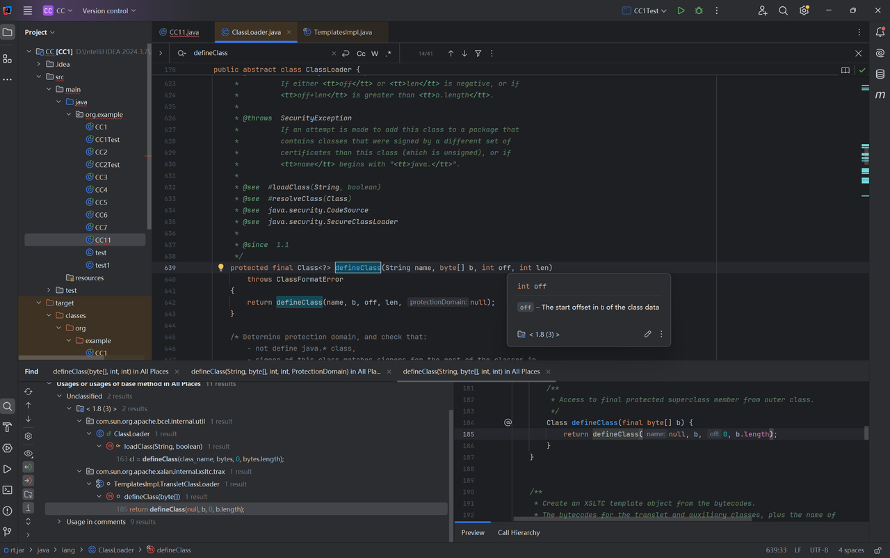Open IDE settings gear icon
The image size is (890, 558).
[x=804, y=10]
